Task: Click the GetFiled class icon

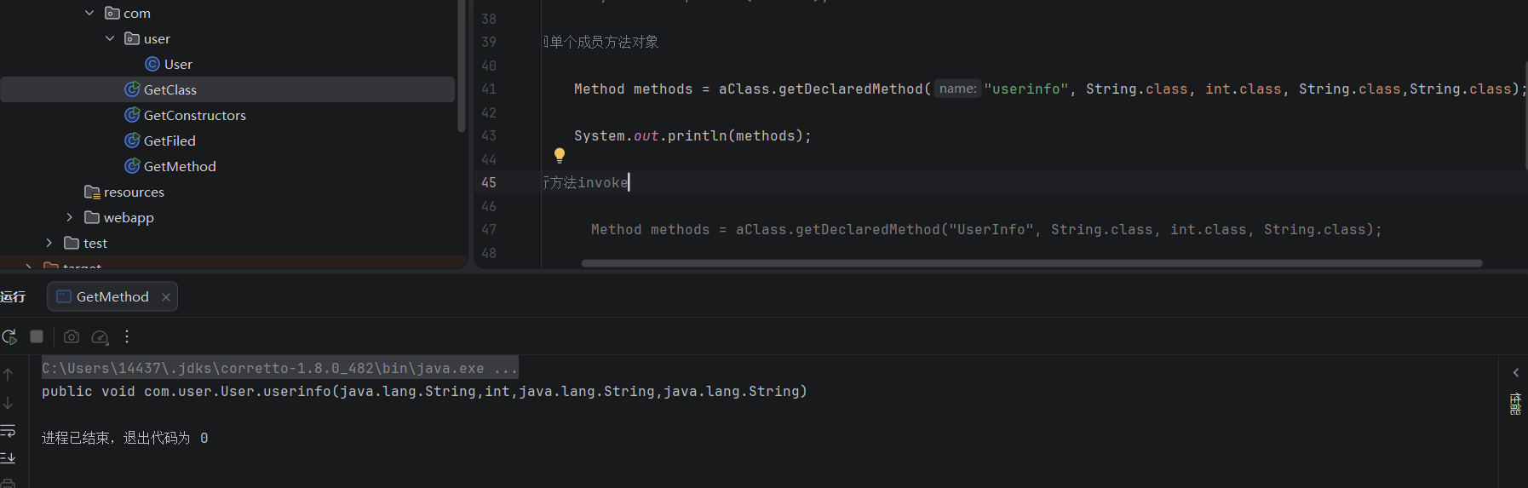Action: (132, 141)
